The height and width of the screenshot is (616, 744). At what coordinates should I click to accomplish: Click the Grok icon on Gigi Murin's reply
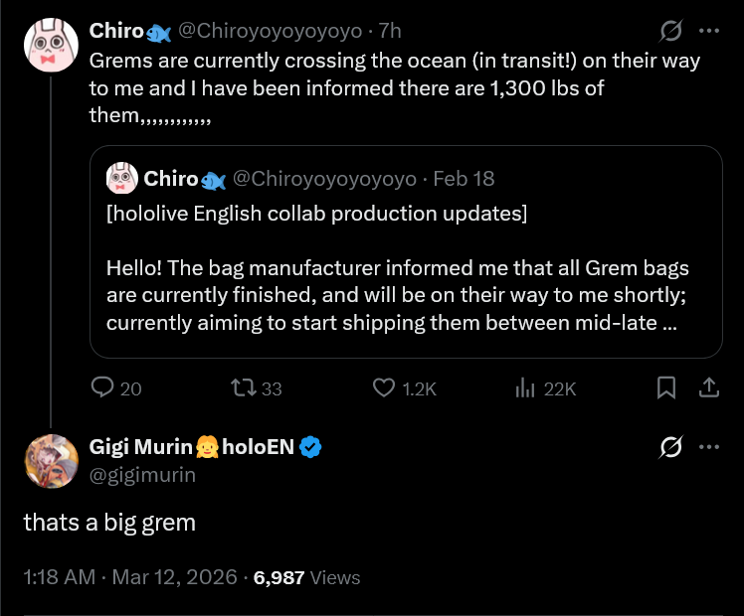[671, 447]
